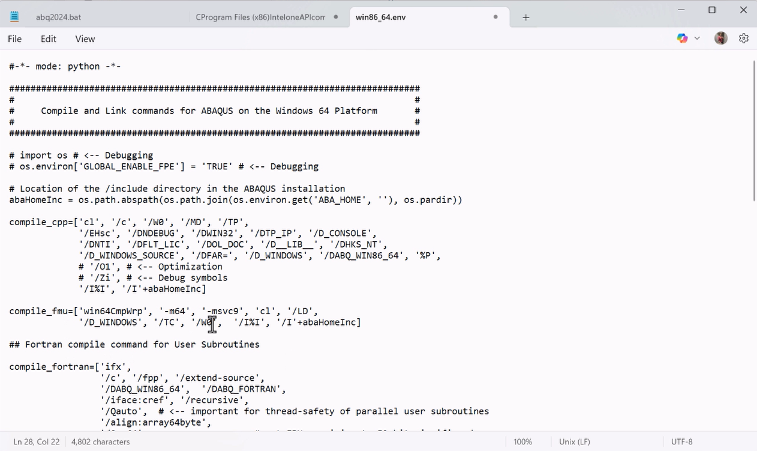Screen dimensions: 757x451
Task: Click the unsaved-changes dot on win86_64.env tab
Action: click(x=495, y=17)
